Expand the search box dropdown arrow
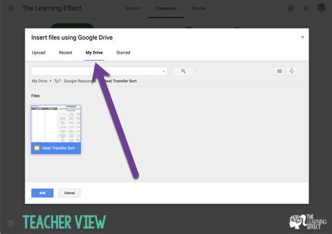The width and height of the screenshot is (332, 234). pyautogui.click(x=164, y=71)
